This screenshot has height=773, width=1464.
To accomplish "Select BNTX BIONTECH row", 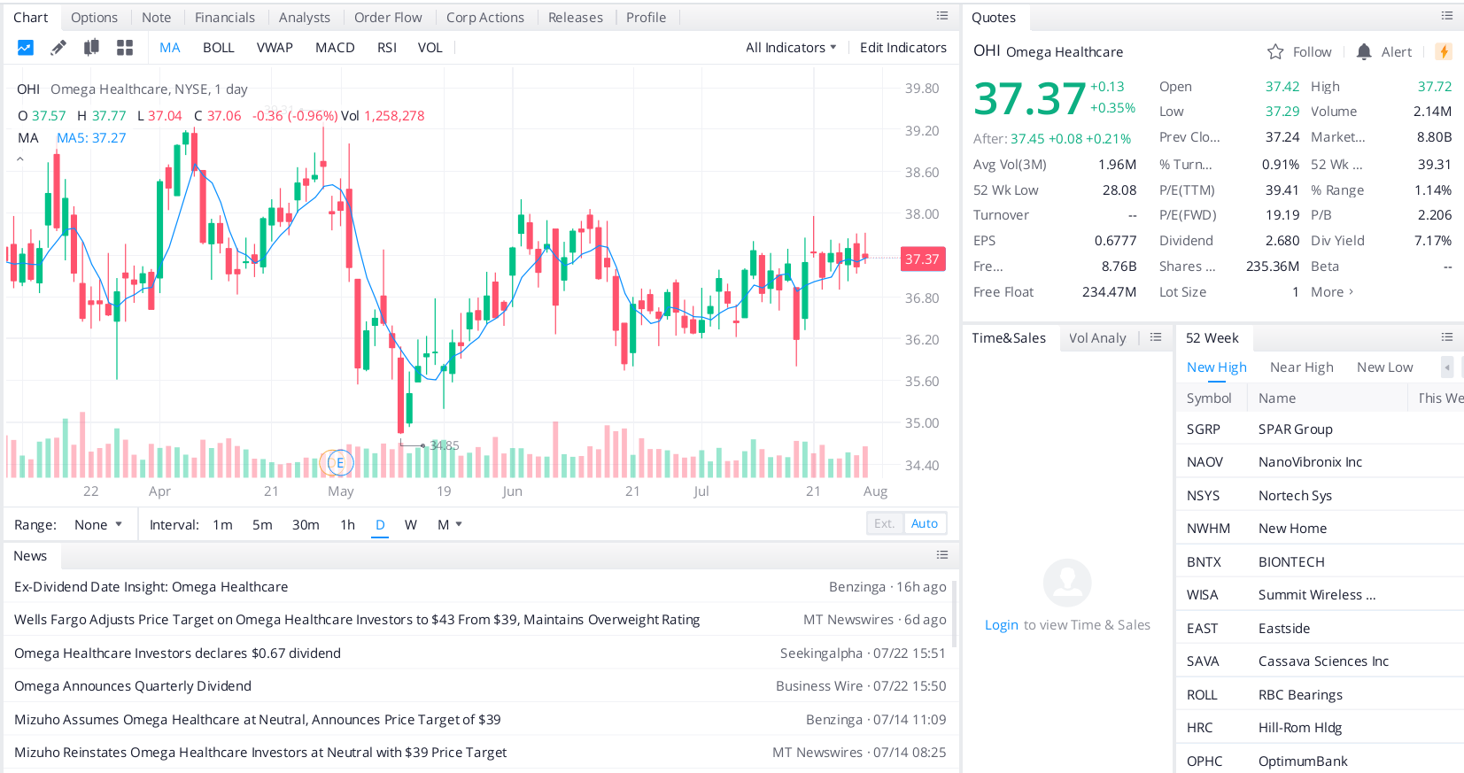I will click(1320, 562).
